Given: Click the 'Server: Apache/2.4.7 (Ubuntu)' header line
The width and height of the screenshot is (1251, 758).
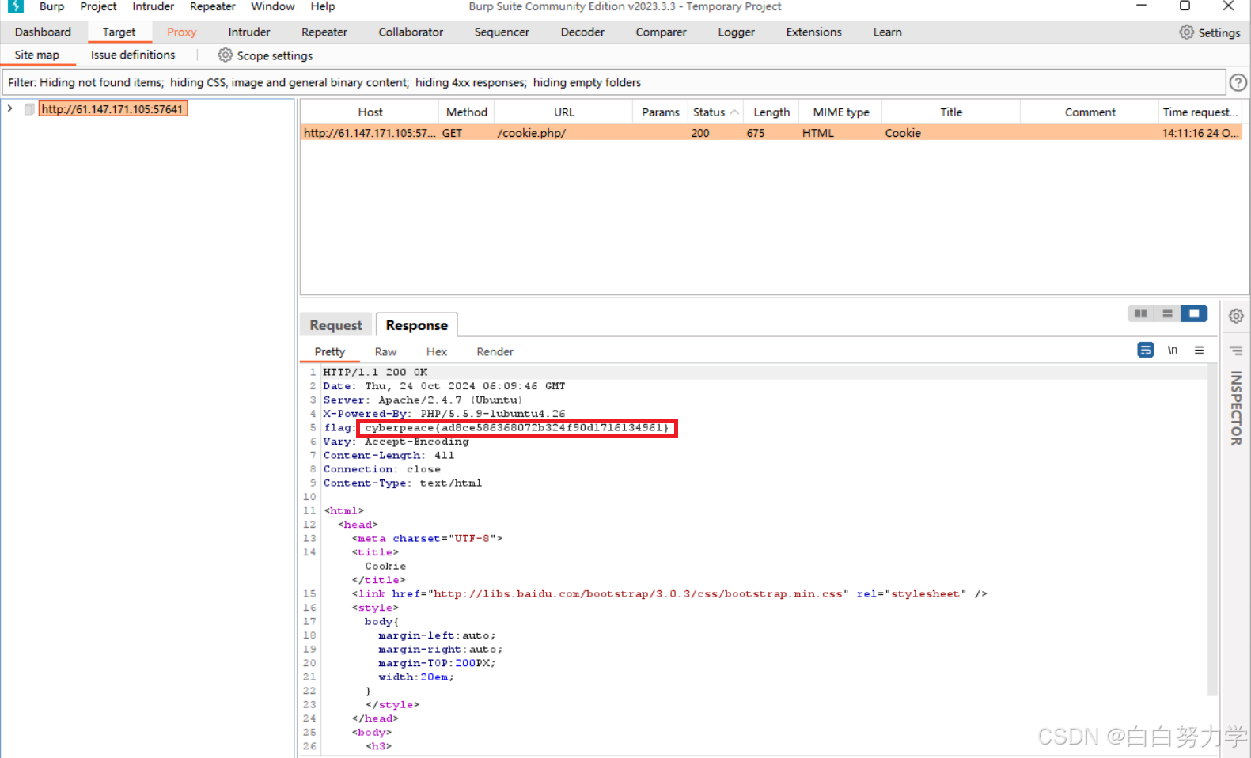Looking at the screenshot, I should 423,400.
